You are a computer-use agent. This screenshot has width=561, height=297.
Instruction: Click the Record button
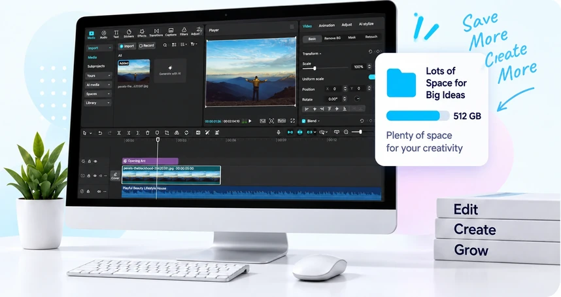tap(146, 46)
